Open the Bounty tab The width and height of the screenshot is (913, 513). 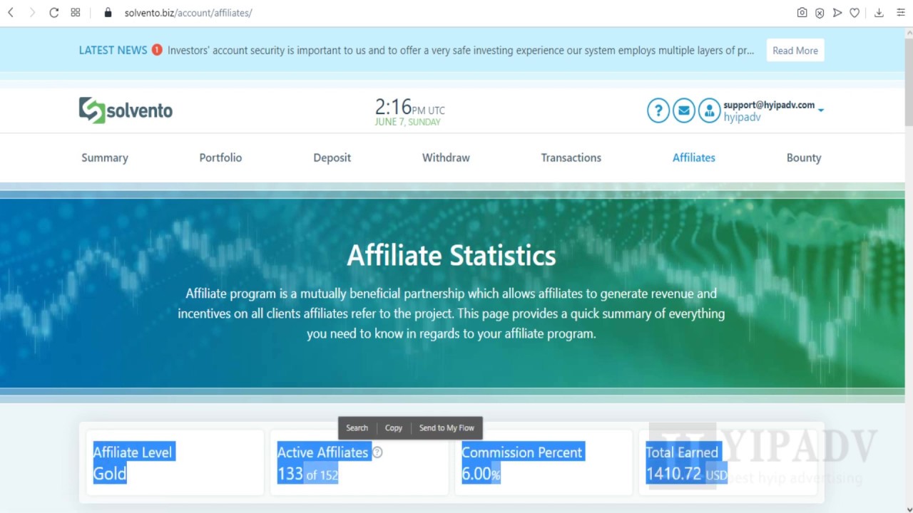tap(804, 158)
